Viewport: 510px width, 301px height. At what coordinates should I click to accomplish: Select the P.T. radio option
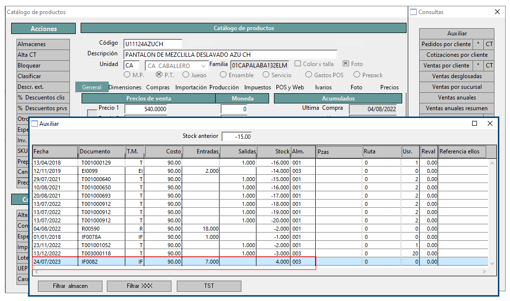[159, 75]
